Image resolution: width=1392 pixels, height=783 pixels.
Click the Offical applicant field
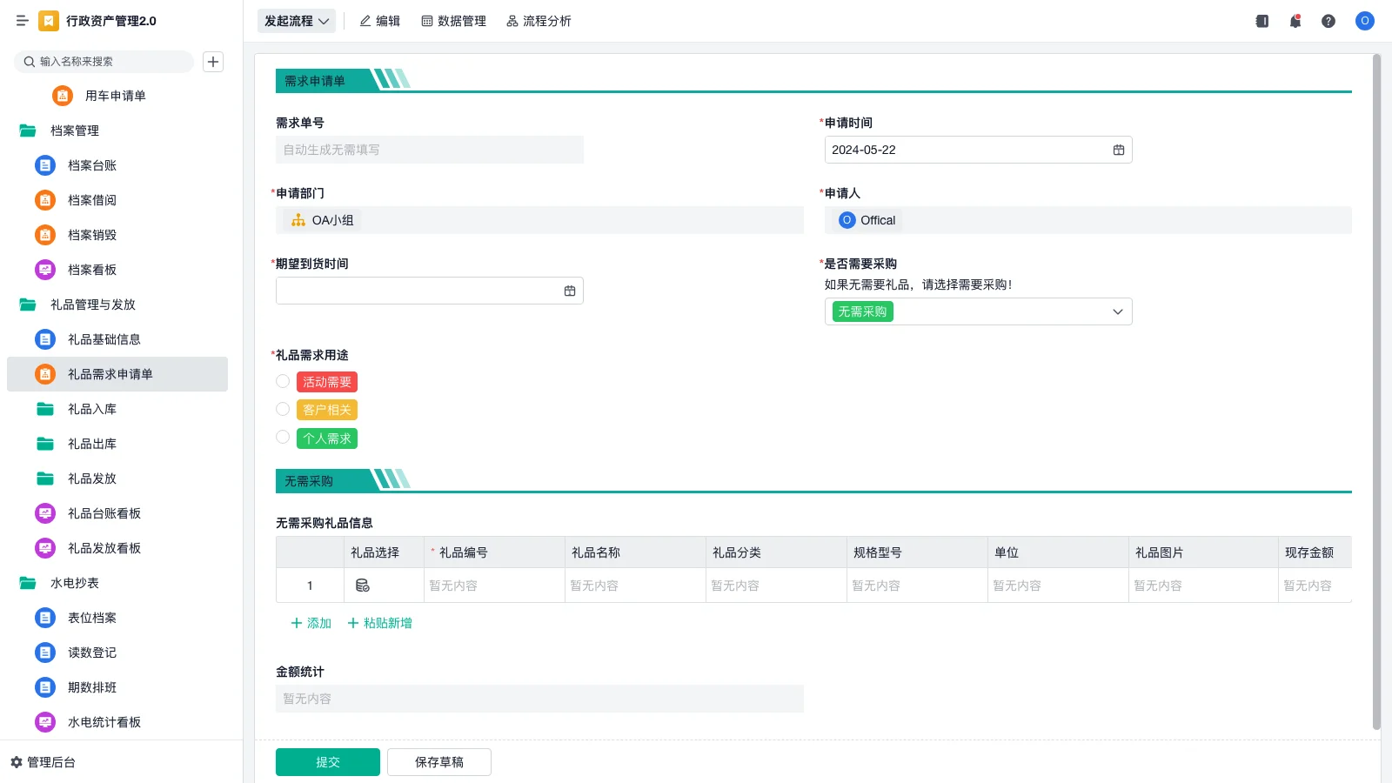(x=1088, y=220)
